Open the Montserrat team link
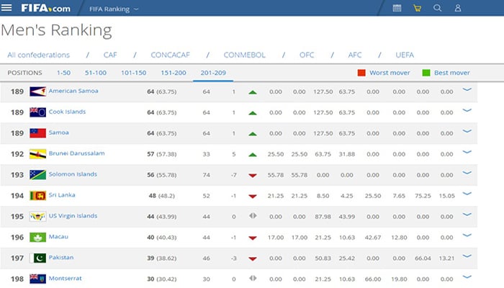 tap(66, 279)
